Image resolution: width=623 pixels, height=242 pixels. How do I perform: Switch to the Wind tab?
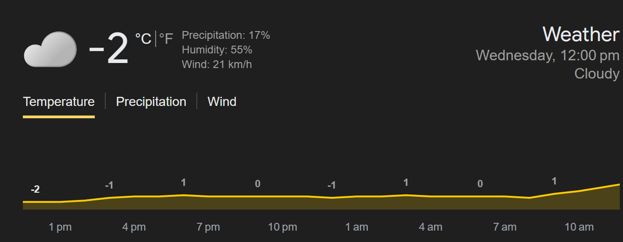click(222, 101)
